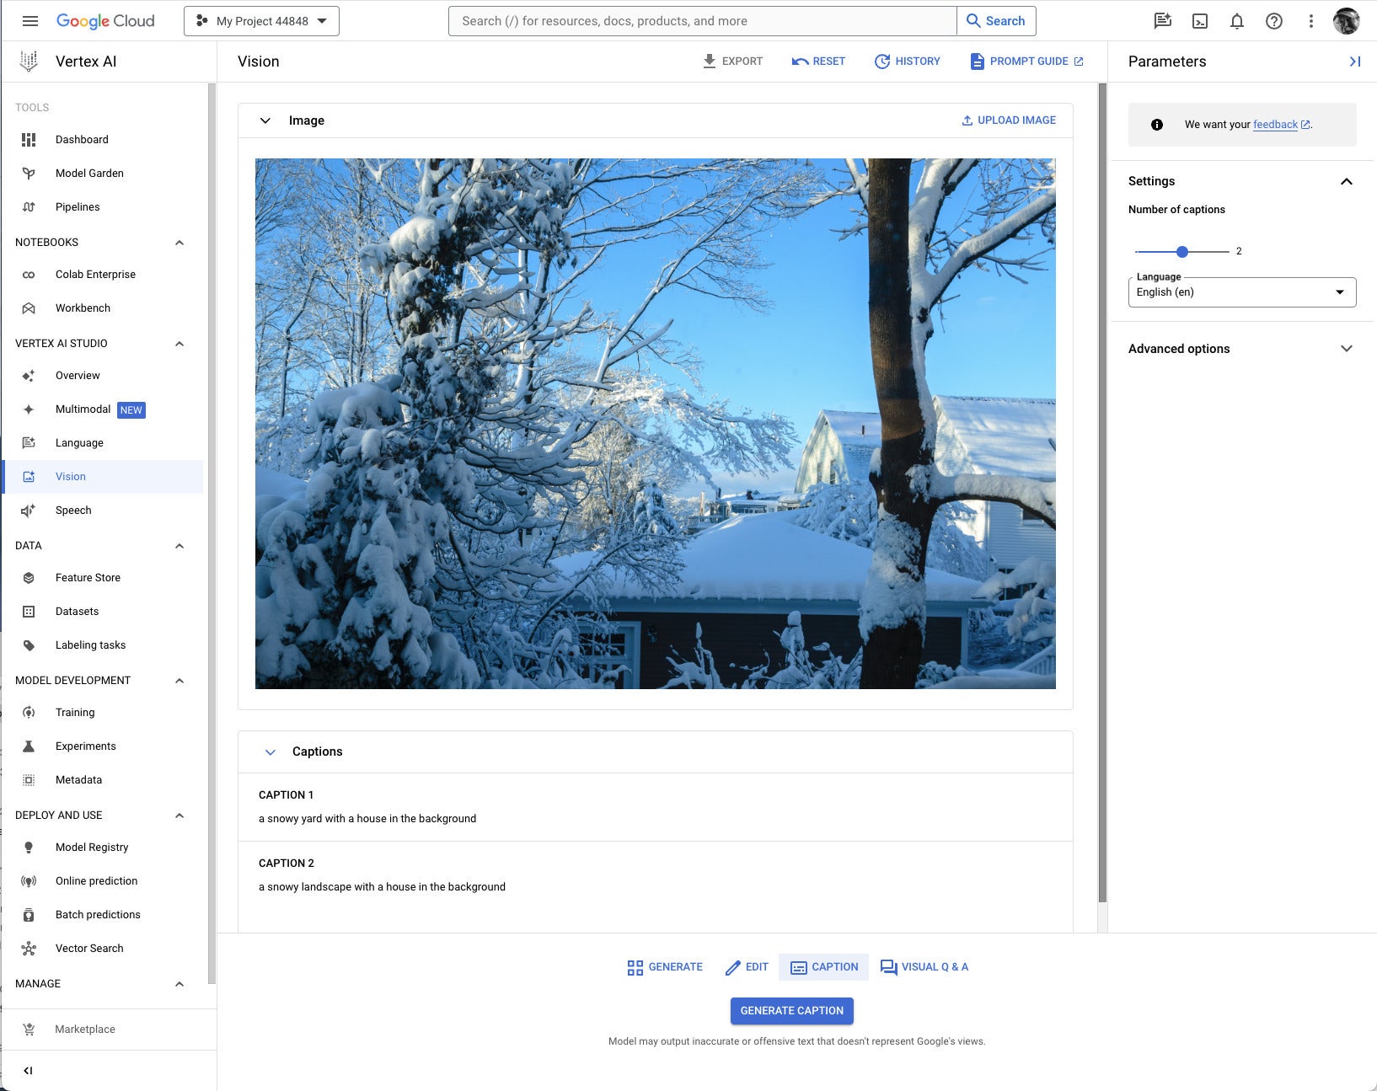Click the Marketplace cart icon
Screen dimensions: 1377x1091
pyautogui.click(x=29, y=1029)
